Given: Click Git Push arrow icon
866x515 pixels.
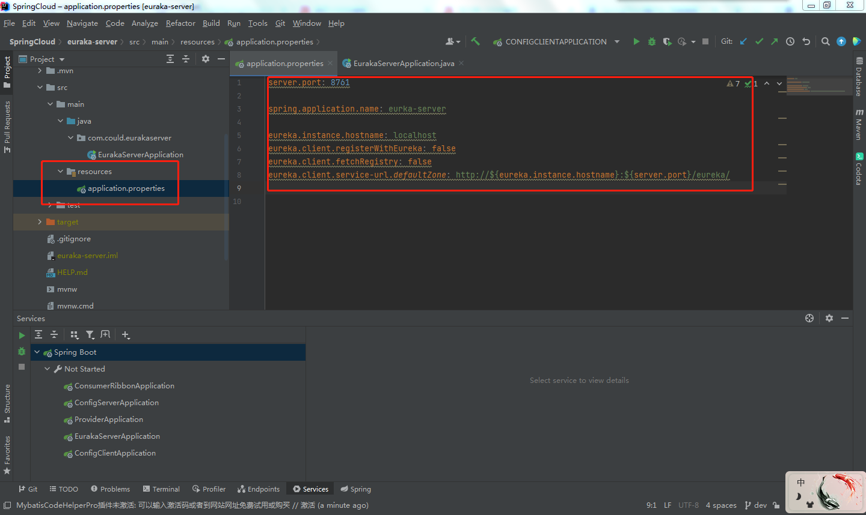Looking at the screenshot, I should pos(775,41).
